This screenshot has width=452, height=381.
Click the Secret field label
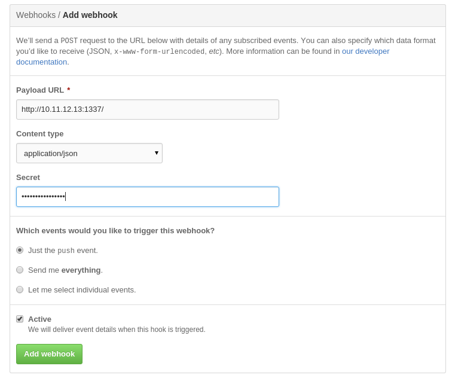(28, 178)
